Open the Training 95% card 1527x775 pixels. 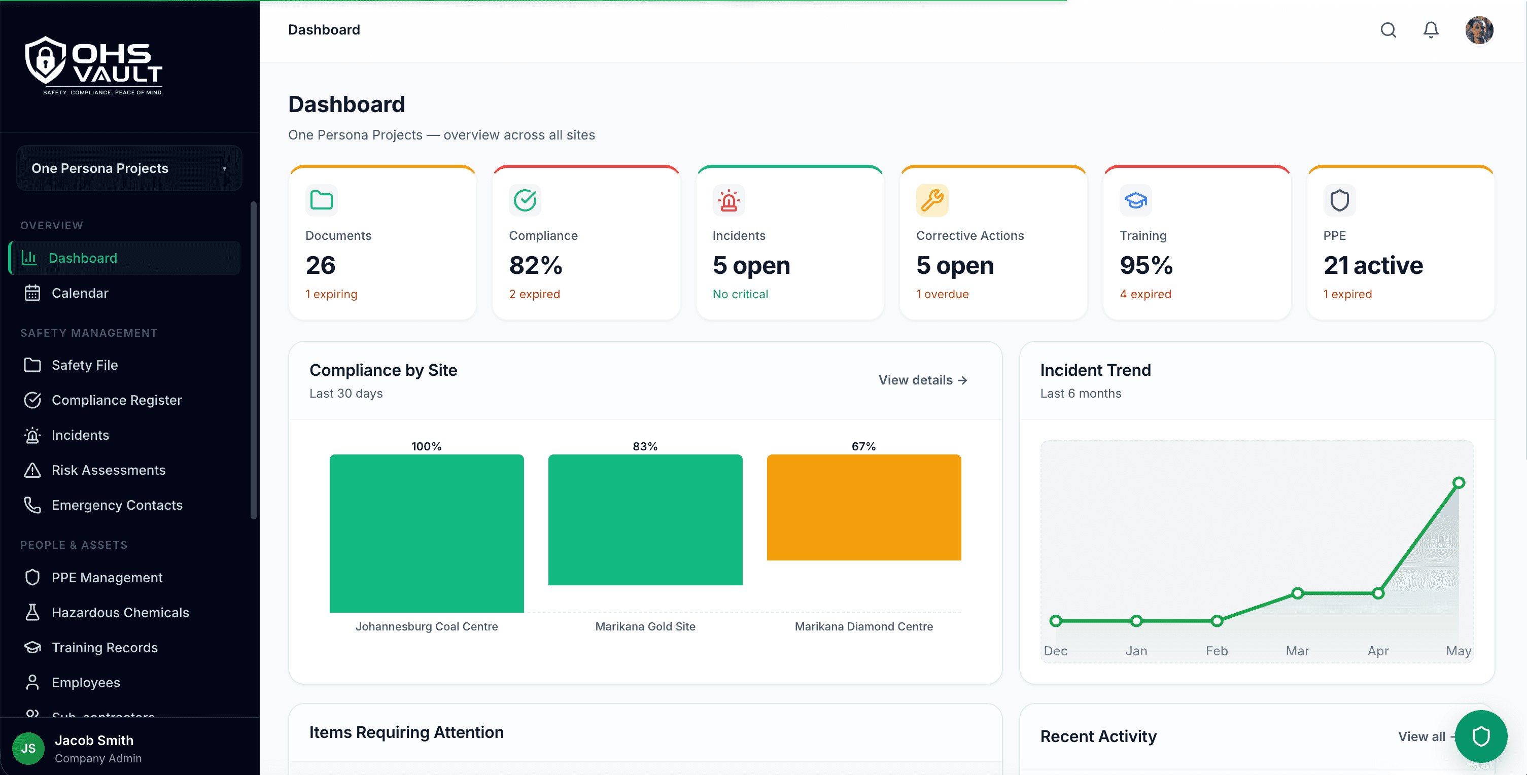click(x=1197, y=243)
